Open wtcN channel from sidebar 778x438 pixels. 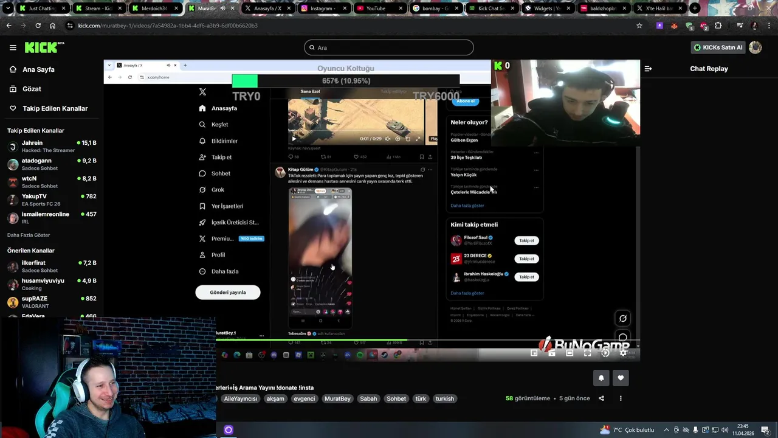pyautogui.click(x=52, y=182)
